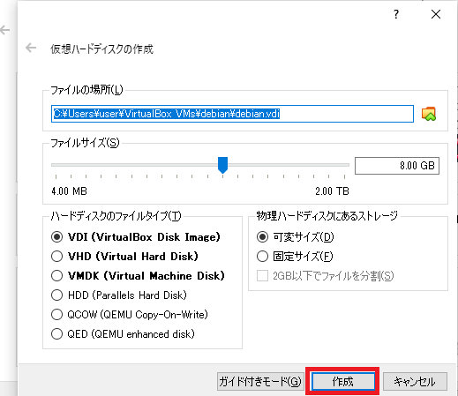
Task: Select VHD (Virtual Hard Disk) type
Action: click(124, 257)
